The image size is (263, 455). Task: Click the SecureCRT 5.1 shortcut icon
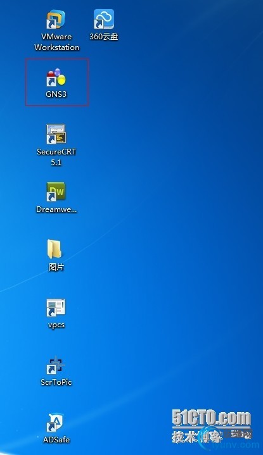click(x=56, y=134)
